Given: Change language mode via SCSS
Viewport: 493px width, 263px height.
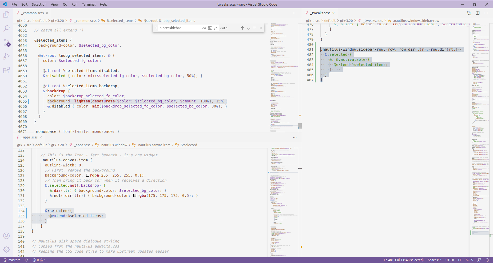Looking at the screenshot, I should pyautogui.click(x=469, y=260).
